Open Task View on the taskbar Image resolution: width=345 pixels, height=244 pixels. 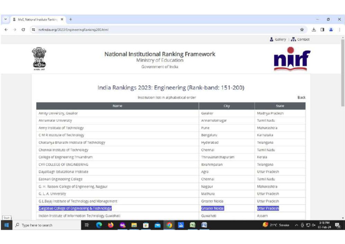pos(87,225)
